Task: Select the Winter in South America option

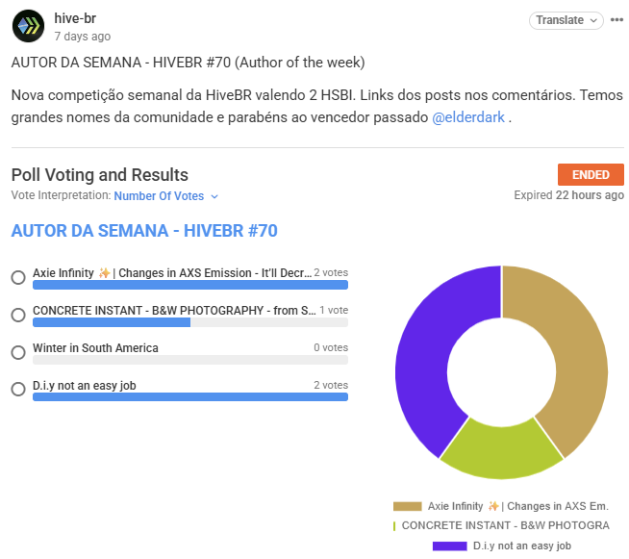Action: (18, 352)
